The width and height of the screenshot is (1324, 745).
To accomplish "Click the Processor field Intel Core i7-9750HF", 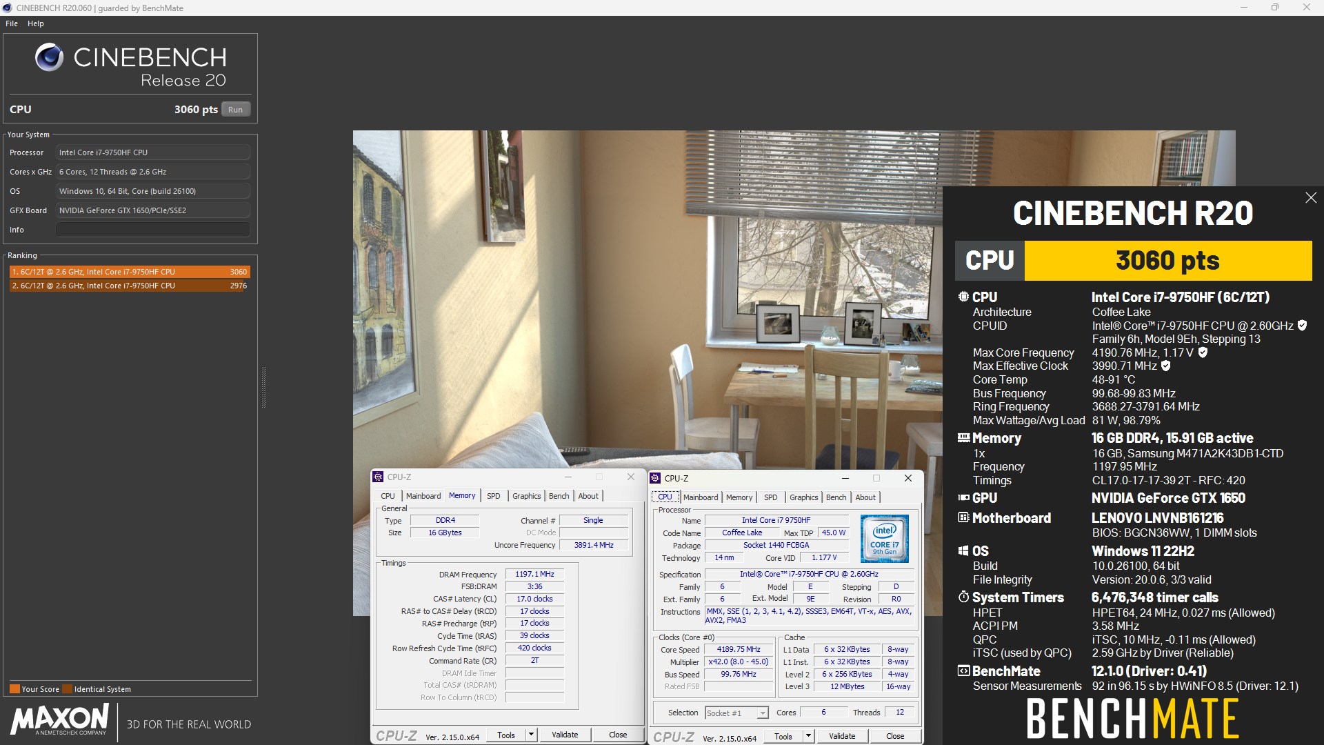I will pyautogui.click(x=153, y=152).
